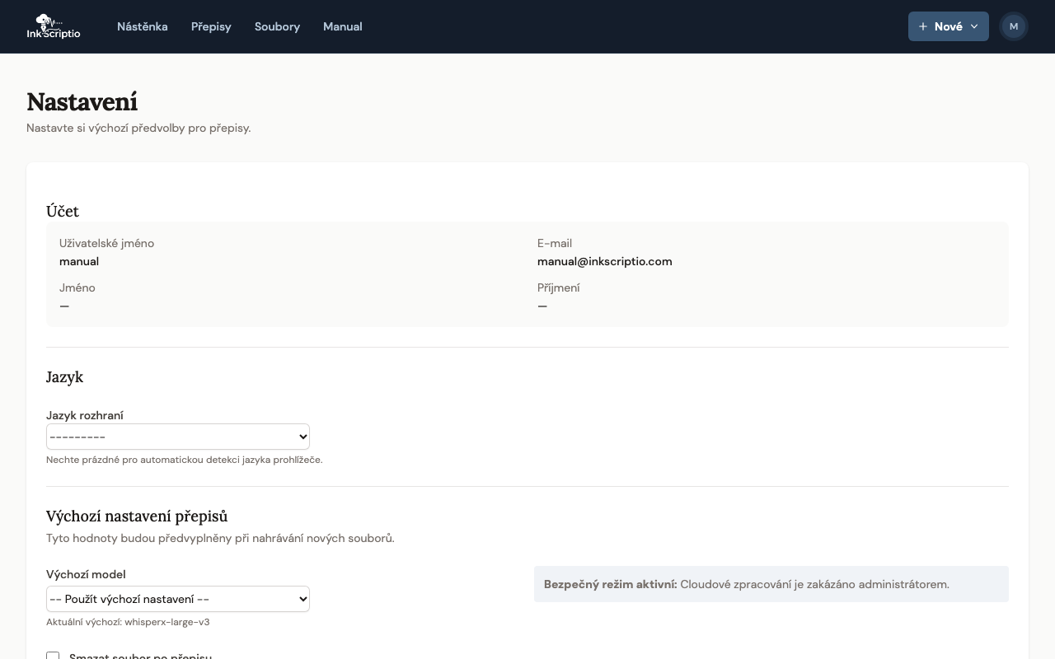Click the Jazyk rozhraní field label

[85, 415]
